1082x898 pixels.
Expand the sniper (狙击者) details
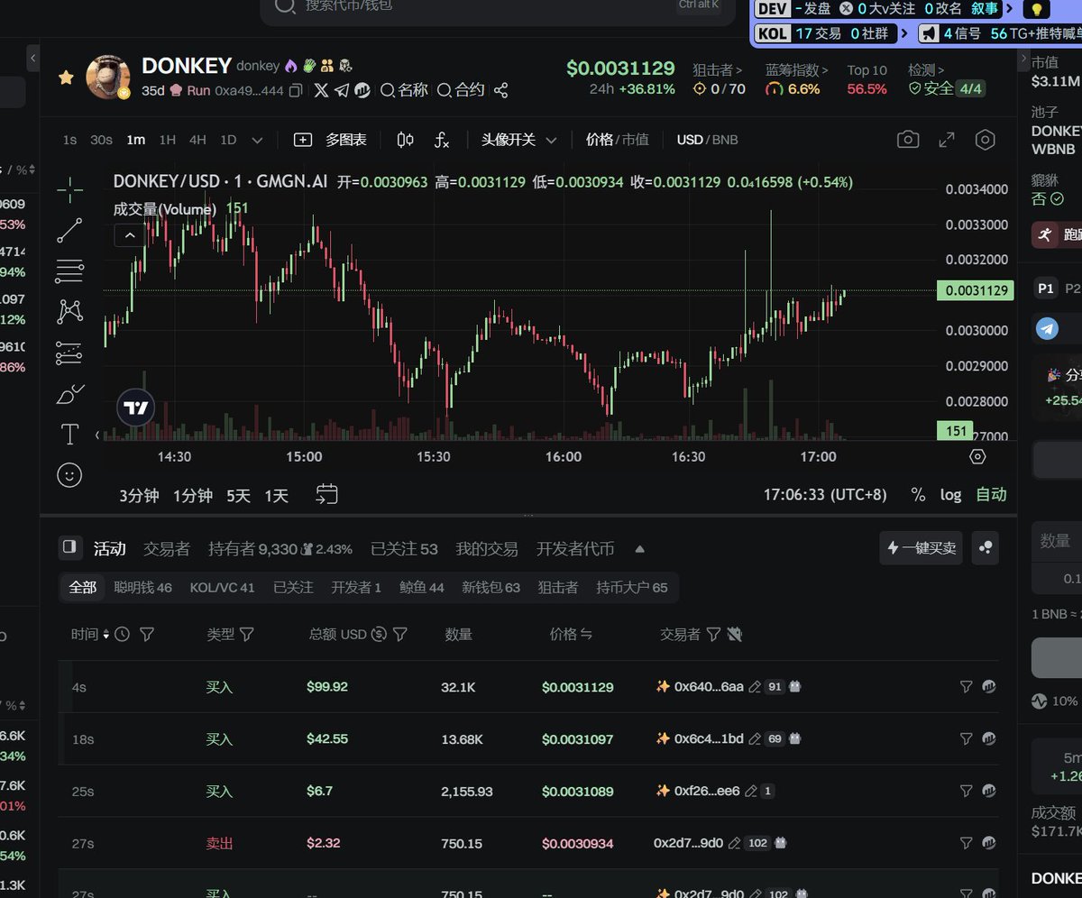pos(718,69)
